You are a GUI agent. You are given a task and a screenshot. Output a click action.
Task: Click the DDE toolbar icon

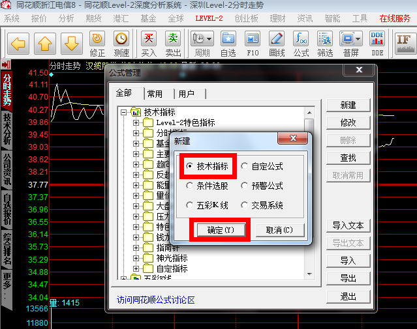tap(377, 43)
